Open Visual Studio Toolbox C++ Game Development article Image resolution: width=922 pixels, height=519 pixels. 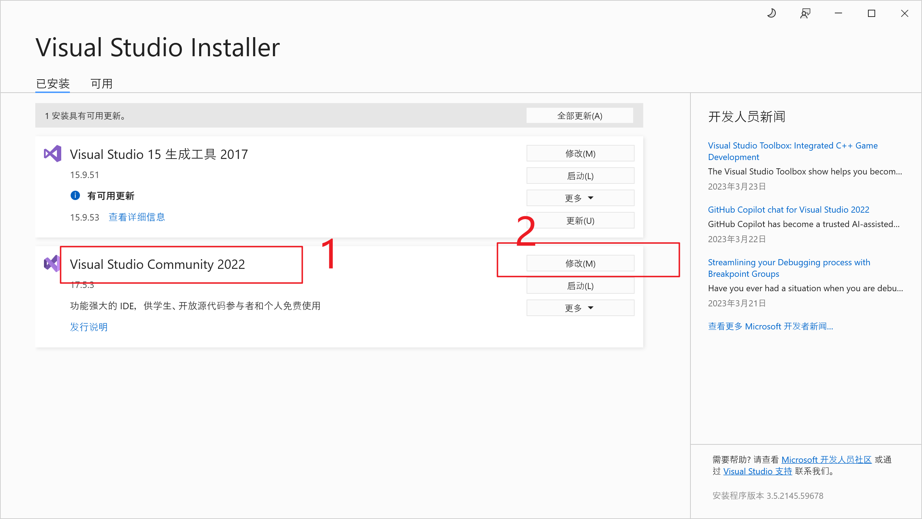tap(793, 151)
